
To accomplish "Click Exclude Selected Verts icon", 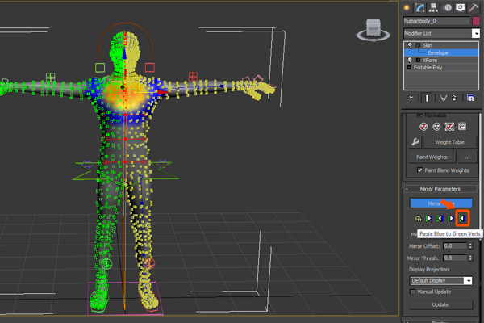I will point(423,127).
